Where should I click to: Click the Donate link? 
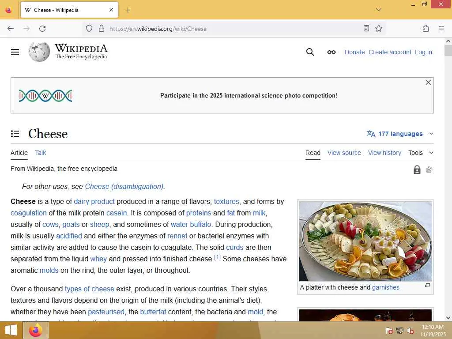(355, 52)
